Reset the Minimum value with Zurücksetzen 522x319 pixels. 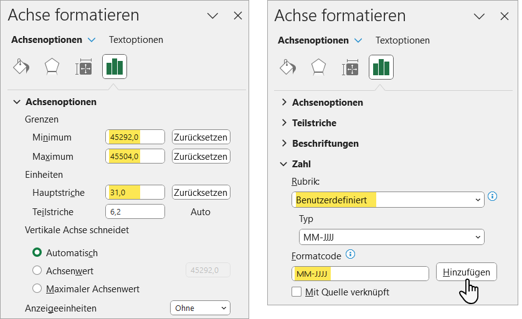(201, 137)
